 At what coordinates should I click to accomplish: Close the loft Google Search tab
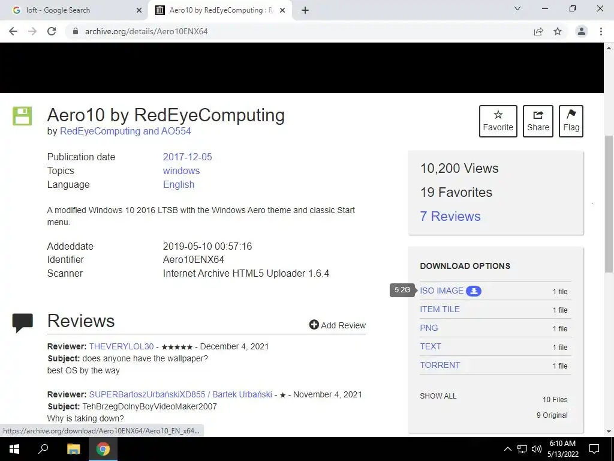[x=139, y=10]
